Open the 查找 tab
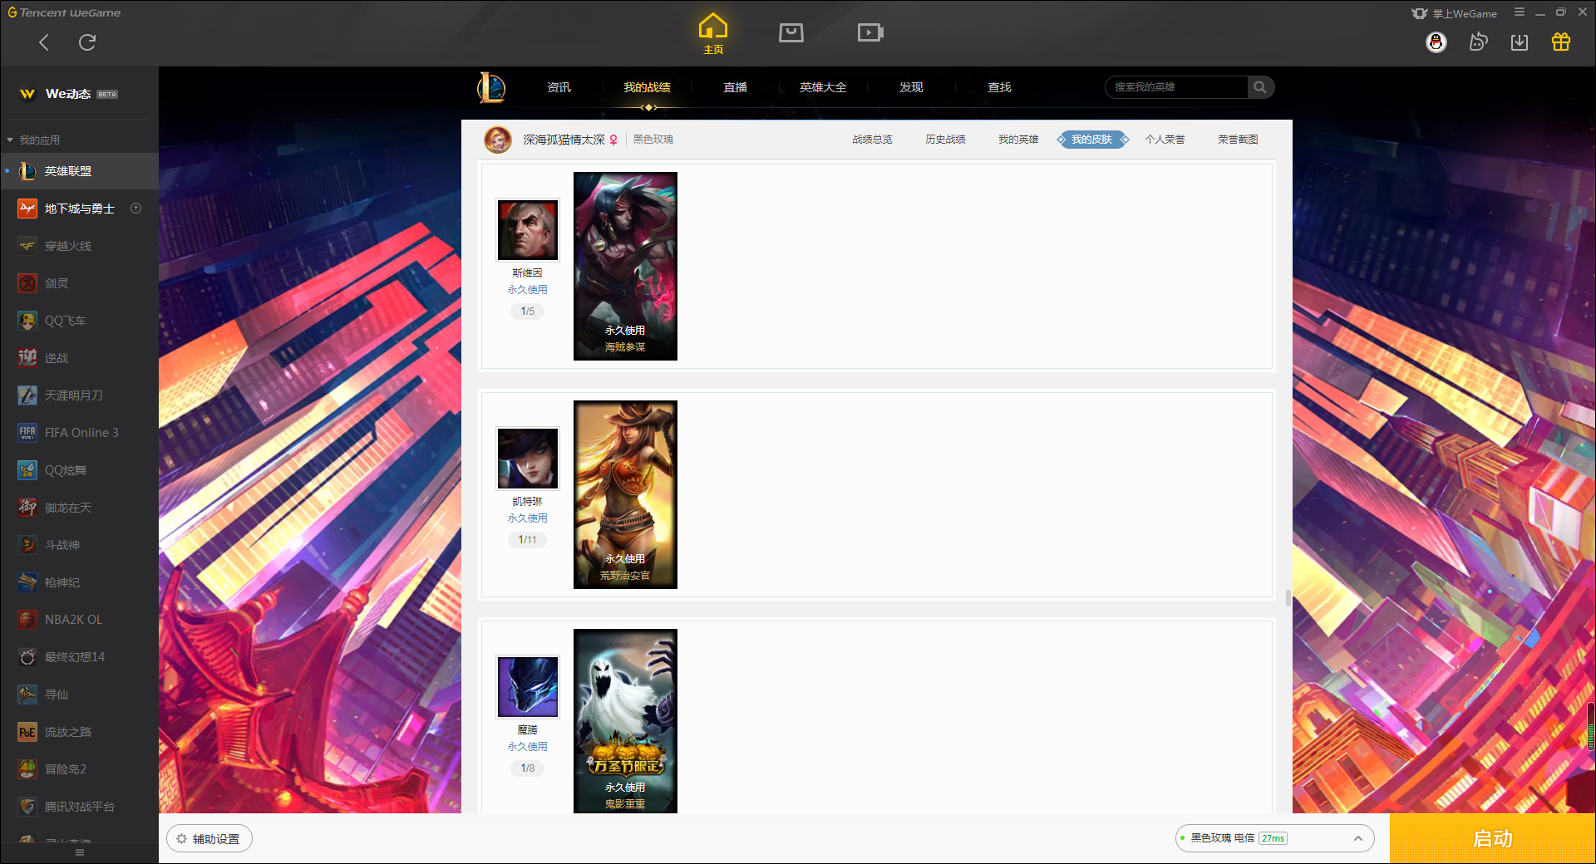 [999, 87]
